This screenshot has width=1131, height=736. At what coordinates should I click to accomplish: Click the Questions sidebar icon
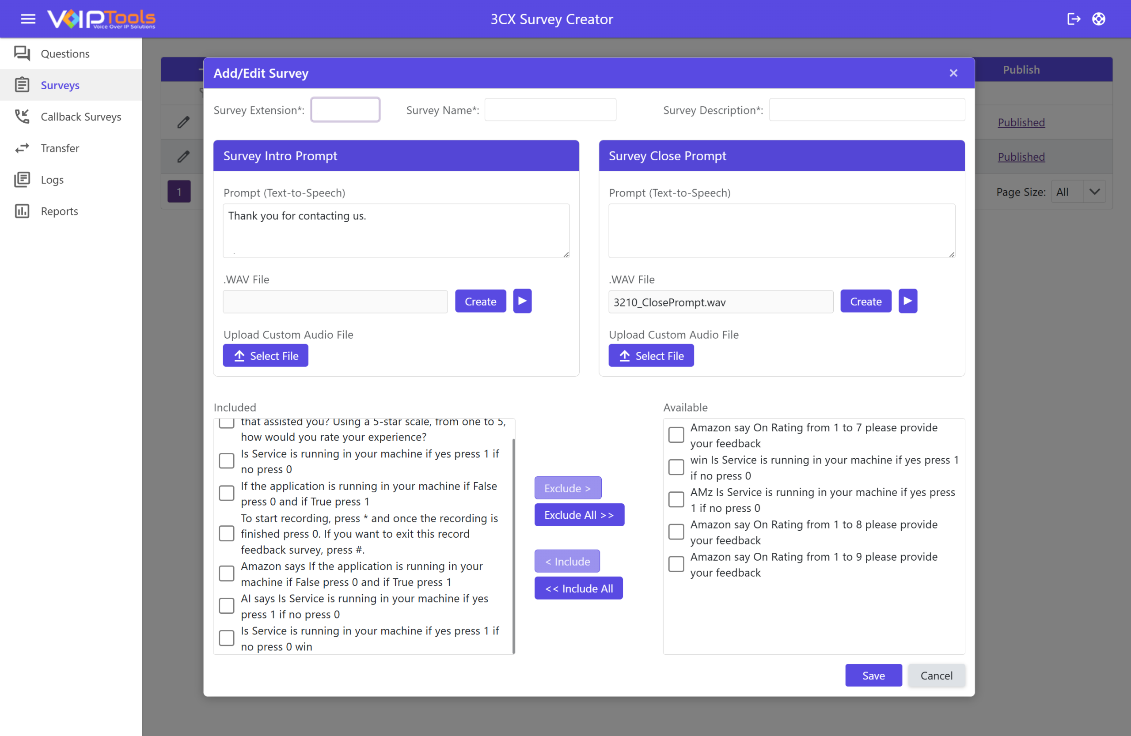pyautogui.click(x=22, y=53)
